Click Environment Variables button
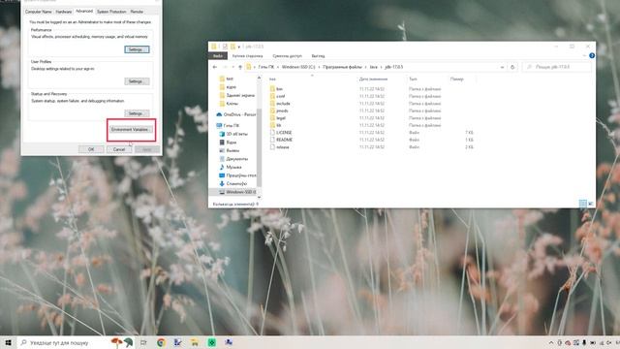This screenshot has width=620, height=349. tap(131, 129)
